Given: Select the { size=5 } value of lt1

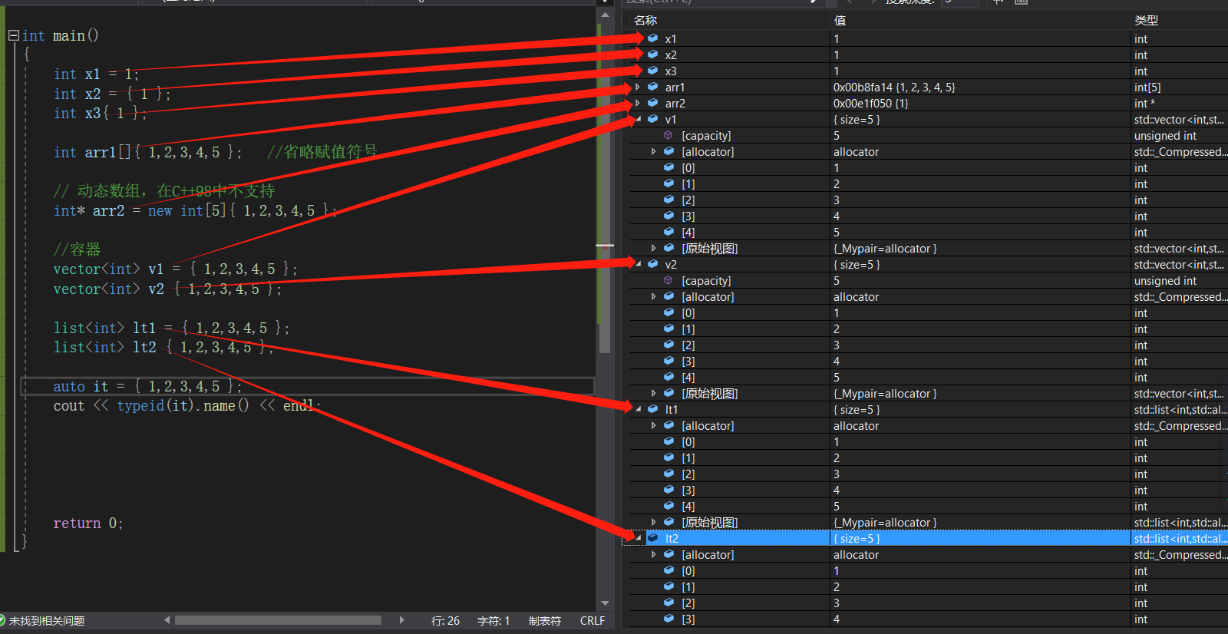Looking at the screenshot, I should [857, 409].
